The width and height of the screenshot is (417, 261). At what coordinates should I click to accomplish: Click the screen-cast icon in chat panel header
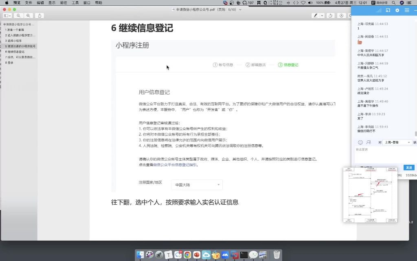(388, 10)
